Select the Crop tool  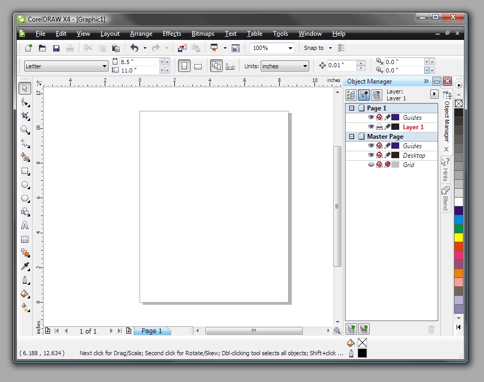[25, 116]
